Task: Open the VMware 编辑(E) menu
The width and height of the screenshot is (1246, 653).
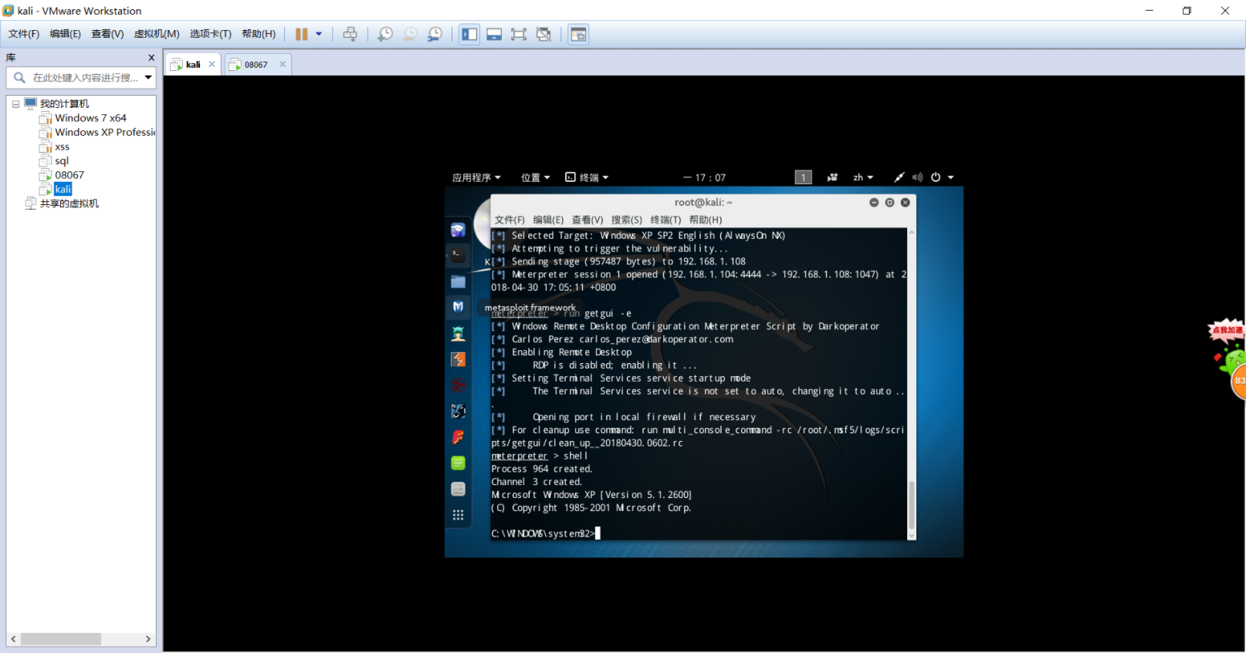Action: click(x=66, y=34)
